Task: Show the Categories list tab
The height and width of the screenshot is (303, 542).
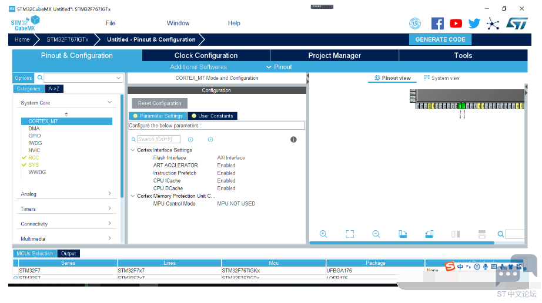Action: click(x=28, y=89)
